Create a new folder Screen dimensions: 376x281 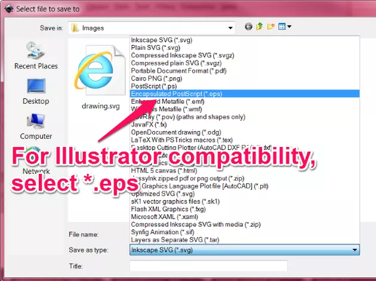(x=271, y=27)
